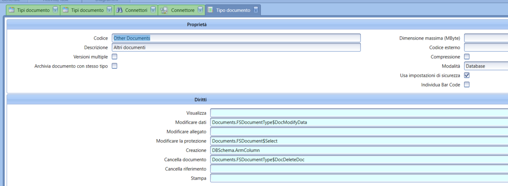The width and height of the screenshot is (508, 186).
Task: Tick Archivia documento con stesso tipo
Action: pyautogui.click(x=114, y=66)
